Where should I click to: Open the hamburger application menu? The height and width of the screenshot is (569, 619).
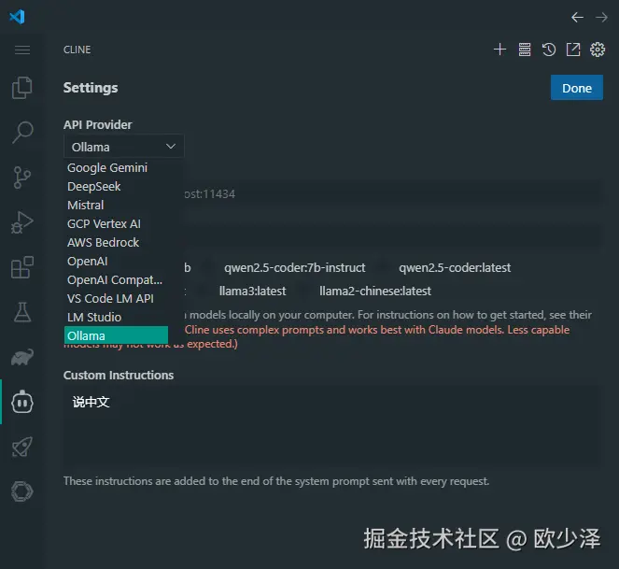click(22, 50)
